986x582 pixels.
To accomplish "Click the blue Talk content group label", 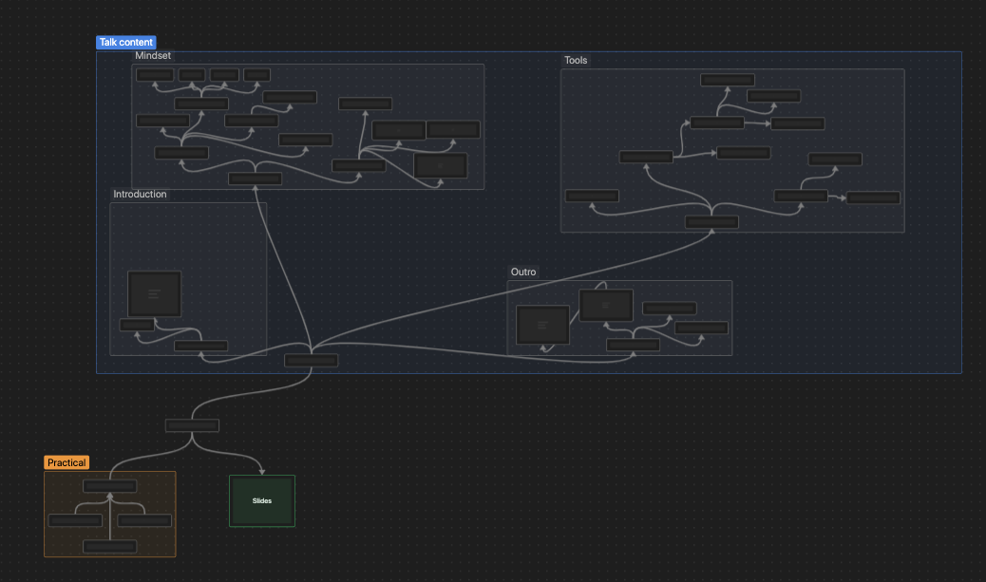I will [125, 42].
